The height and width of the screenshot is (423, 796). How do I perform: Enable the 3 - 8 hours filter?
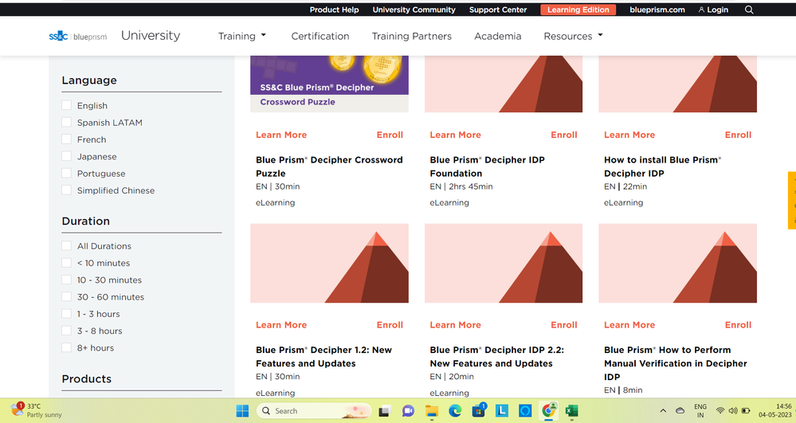pos(66,331)
